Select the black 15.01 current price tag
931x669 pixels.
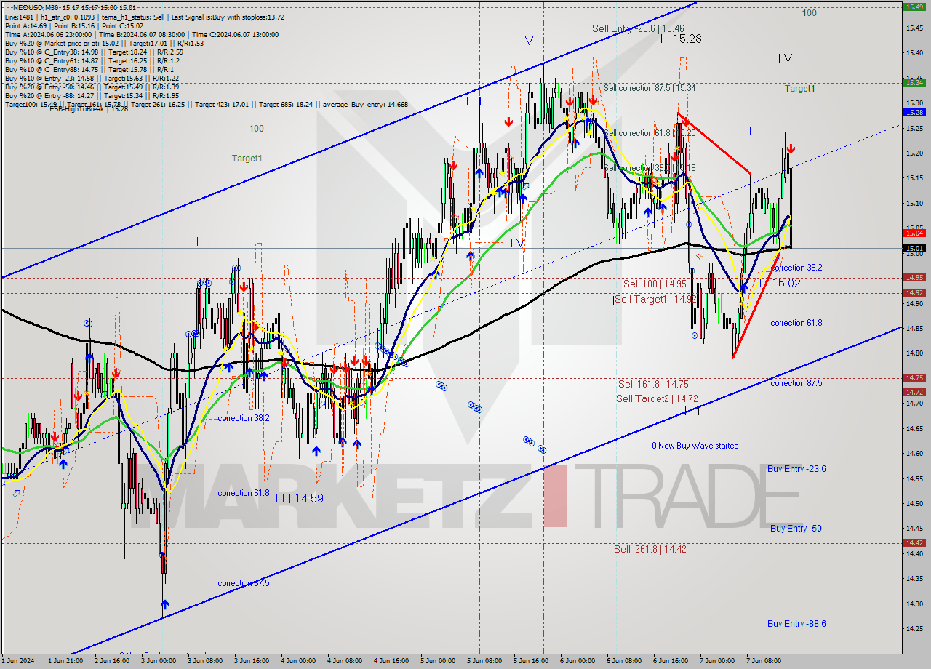pos(914,248)
